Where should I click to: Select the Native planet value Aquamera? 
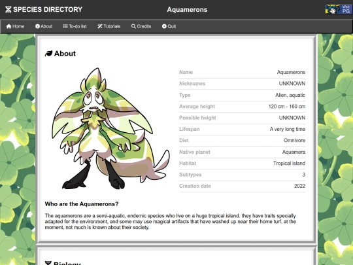tap(294, 152)
